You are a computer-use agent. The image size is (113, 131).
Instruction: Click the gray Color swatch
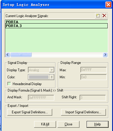pyautogui.click(x=39, y=77)
